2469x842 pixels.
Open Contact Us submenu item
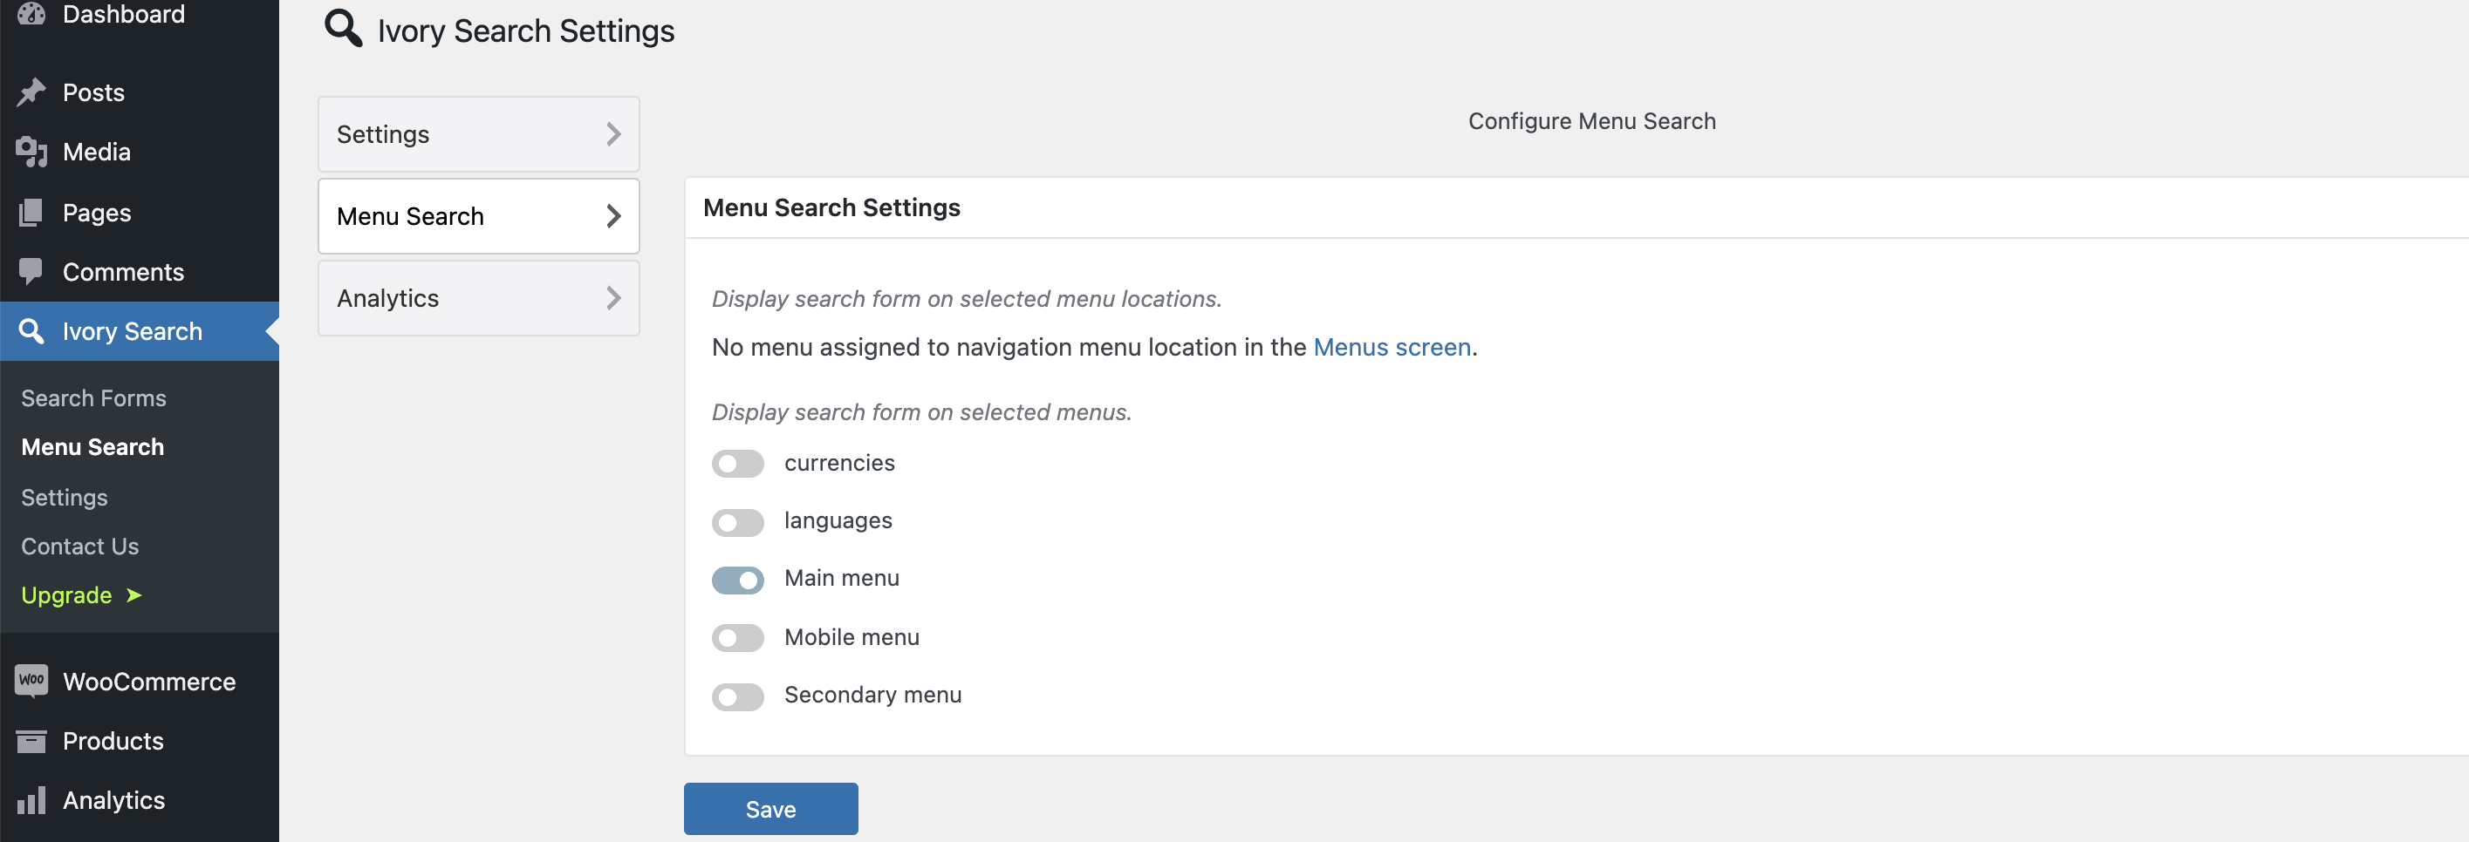(x=80, y=546)
